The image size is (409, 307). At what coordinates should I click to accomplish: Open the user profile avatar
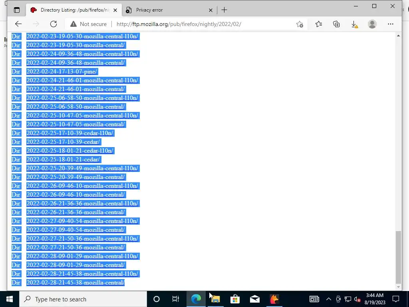pos(372,24)
